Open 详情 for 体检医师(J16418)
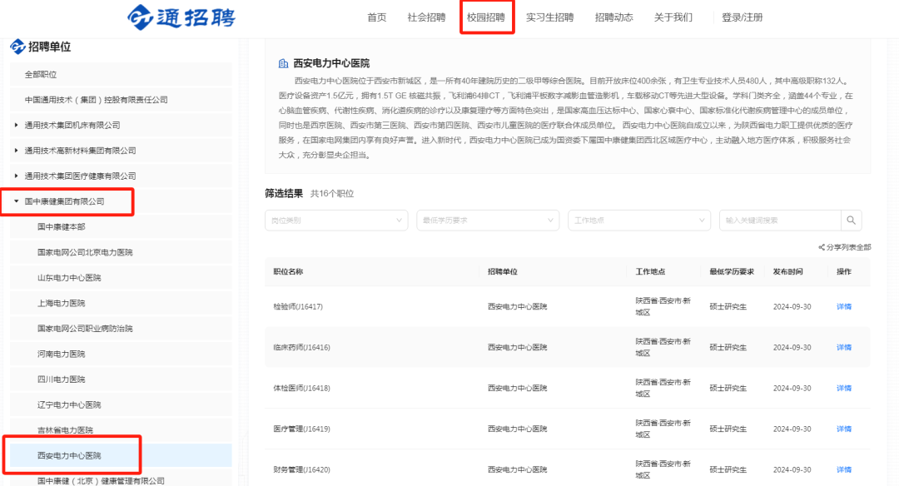The height and width of the screenshot is (486, 899). pyautogui.click(x=843, y=388)
